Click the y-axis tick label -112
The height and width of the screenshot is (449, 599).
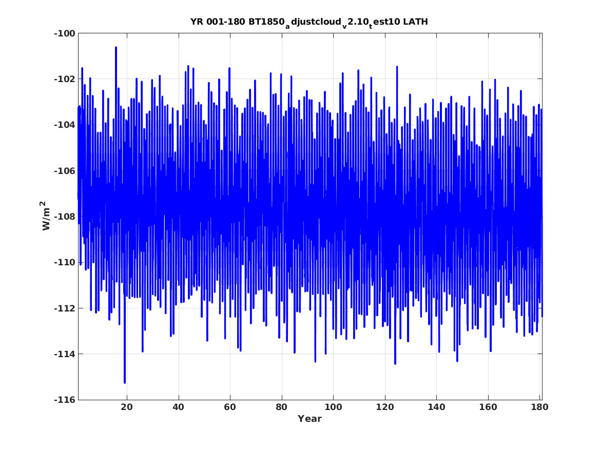pyautogui.click(x=65, y=308)
